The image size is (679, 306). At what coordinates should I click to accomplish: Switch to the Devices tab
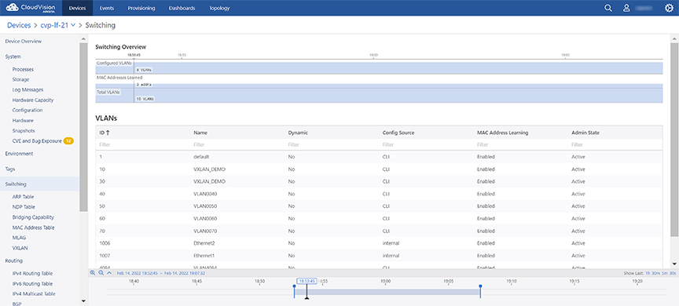coord(78,8)
